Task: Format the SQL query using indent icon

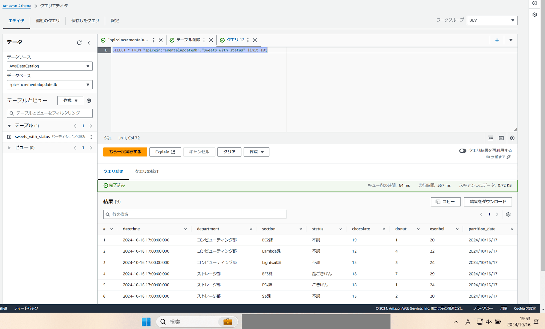Action: pyautogui.click(x=491, y=138)
